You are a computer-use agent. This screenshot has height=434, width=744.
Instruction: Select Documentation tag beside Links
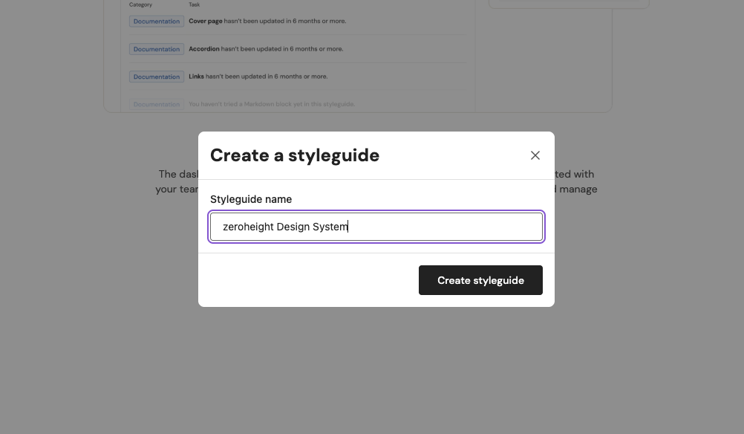157,77
